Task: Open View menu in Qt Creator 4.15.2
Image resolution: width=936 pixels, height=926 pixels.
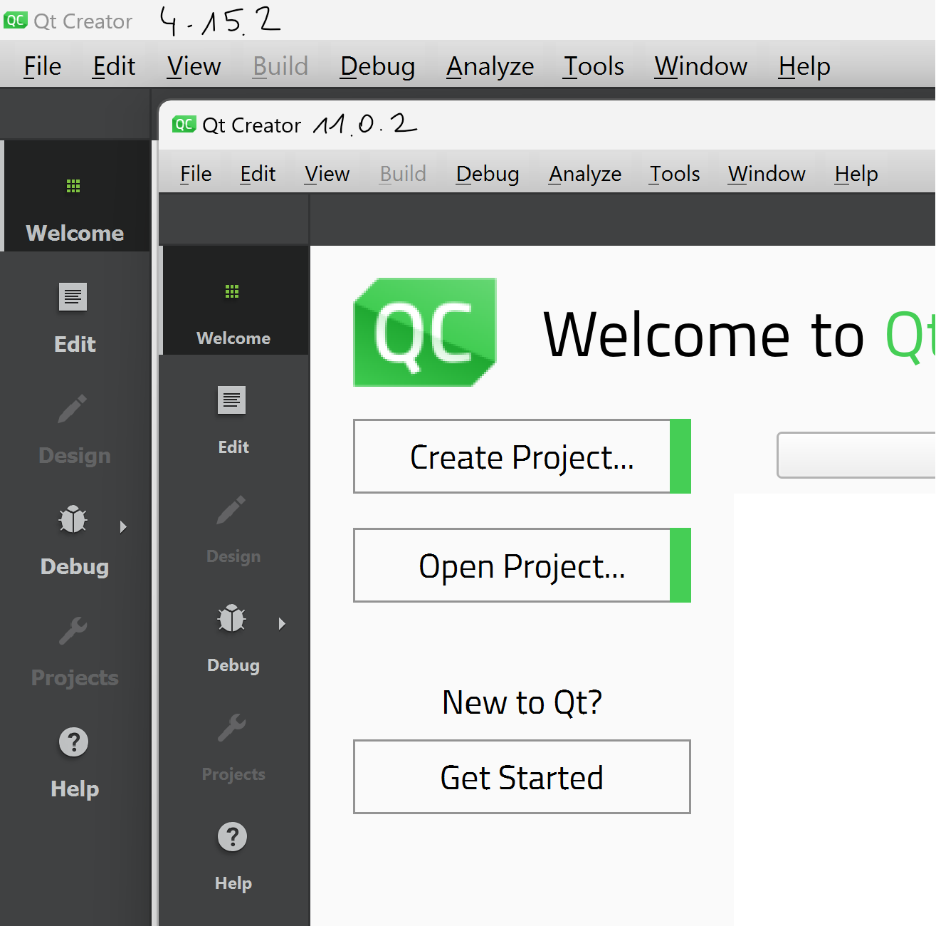Action: (194, 66)
